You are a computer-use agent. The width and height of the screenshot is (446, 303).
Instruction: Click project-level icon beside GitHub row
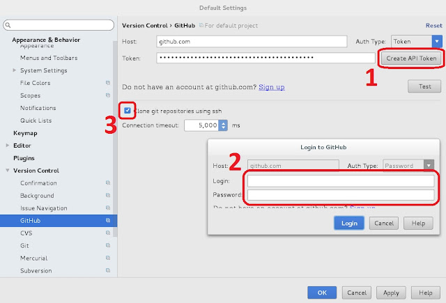tap(108, 220)
